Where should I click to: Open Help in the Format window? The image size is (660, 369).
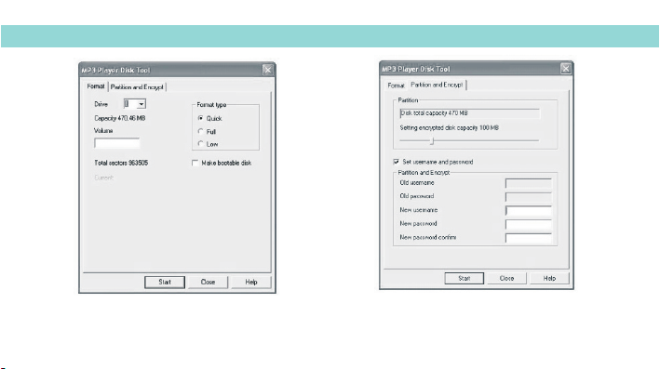251,282
